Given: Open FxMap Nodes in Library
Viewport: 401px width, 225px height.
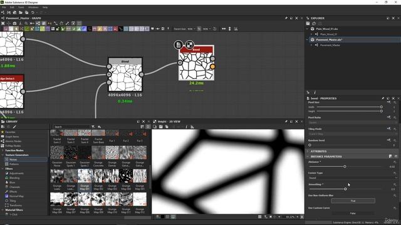Looking at the screenshot, I should click(13, 146).
